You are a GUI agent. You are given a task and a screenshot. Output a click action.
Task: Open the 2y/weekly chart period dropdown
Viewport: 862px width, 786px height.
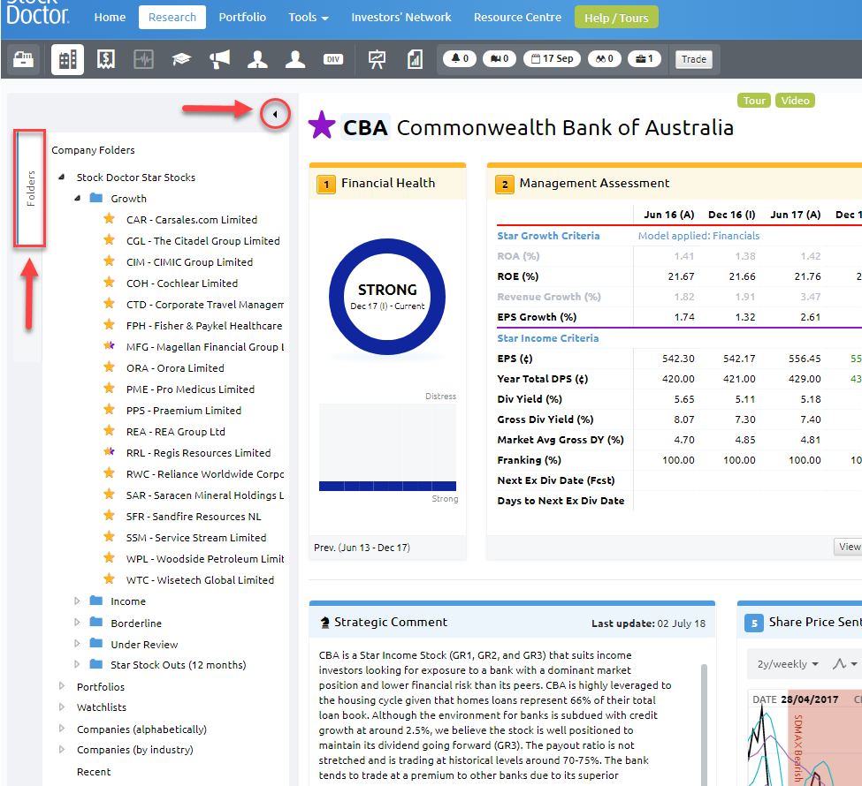788,664
